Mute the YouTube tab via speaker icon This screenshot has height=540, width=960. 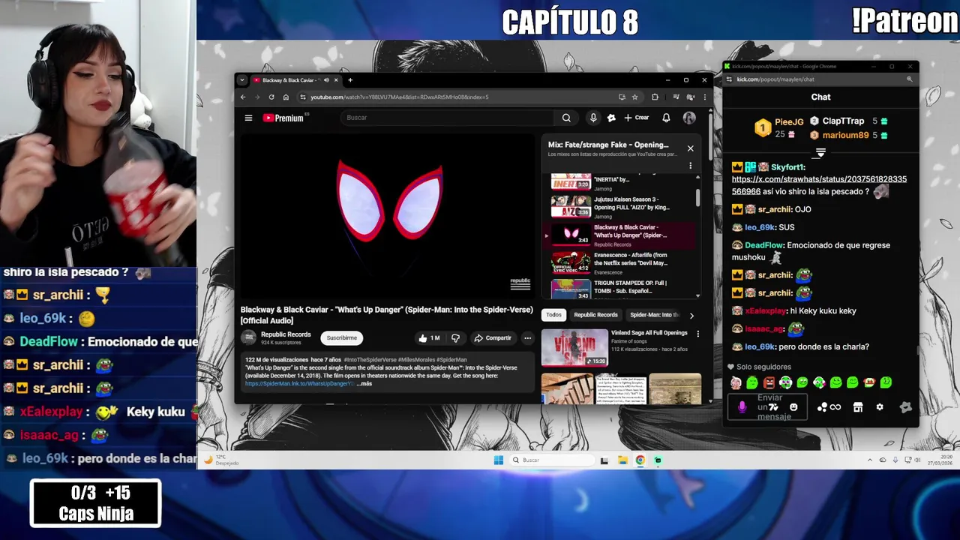pyautogui.click(x=326, y=80)
